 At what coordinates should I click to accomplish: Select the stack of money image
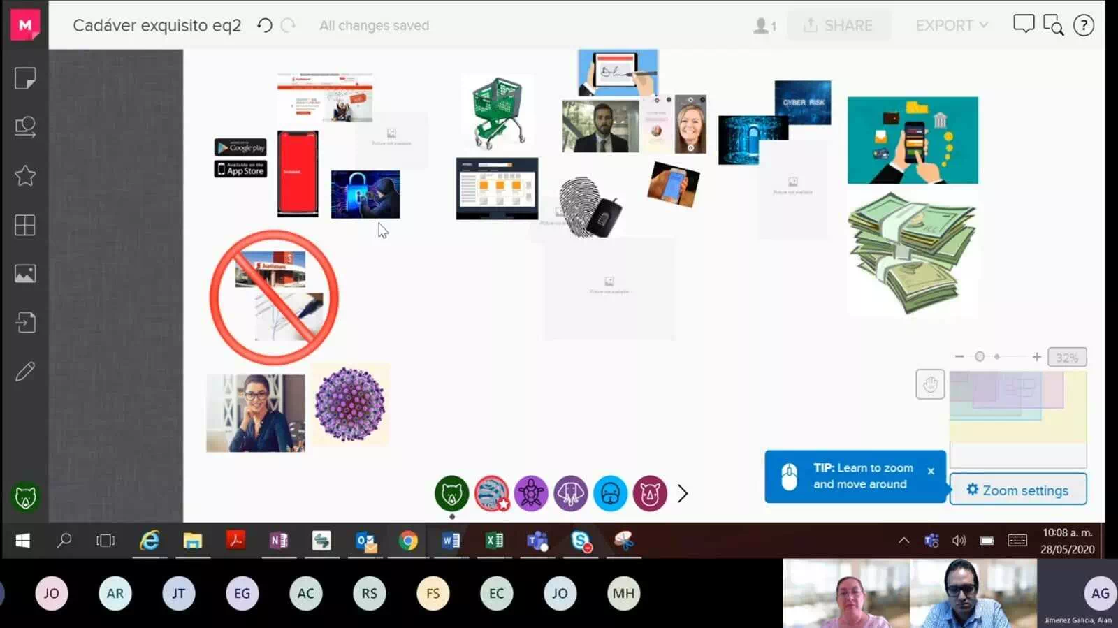tap(912, 253)
